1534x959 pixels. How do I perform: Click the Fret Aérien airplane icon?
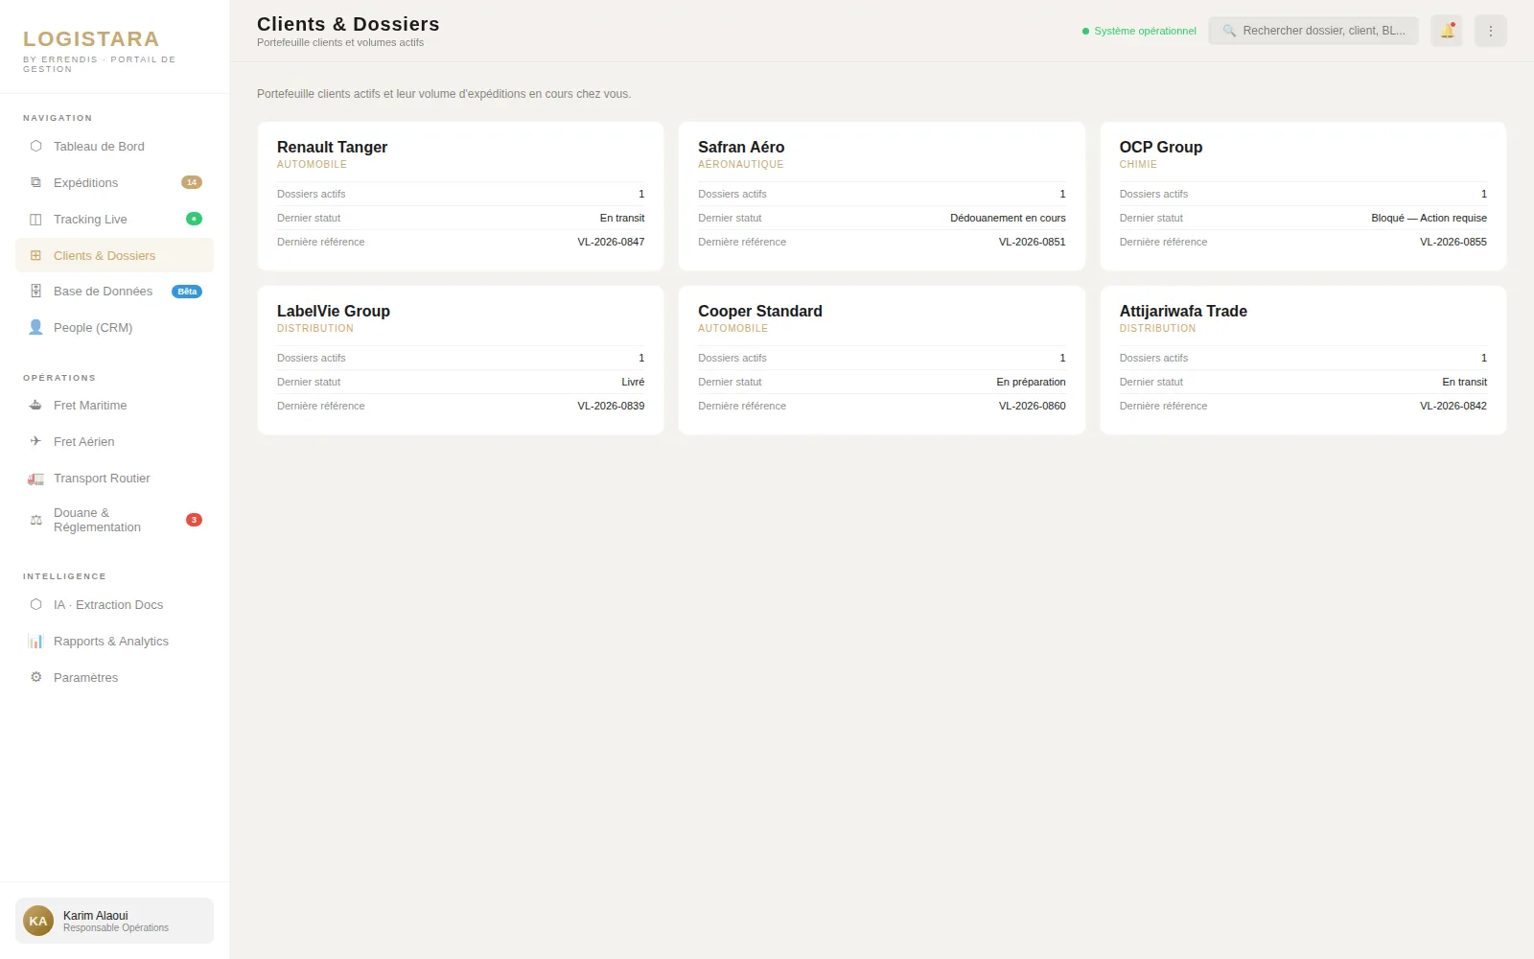tap(35, 442)
